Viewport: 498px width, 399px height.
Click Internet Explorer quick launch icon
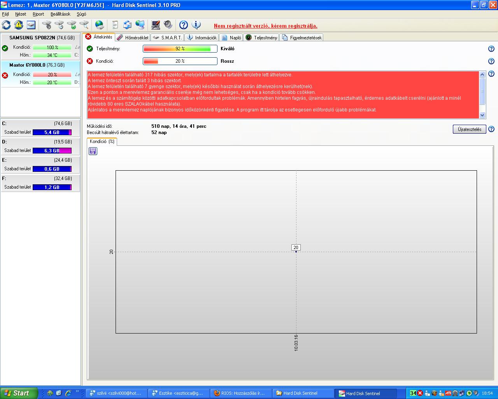click(68, 393)
